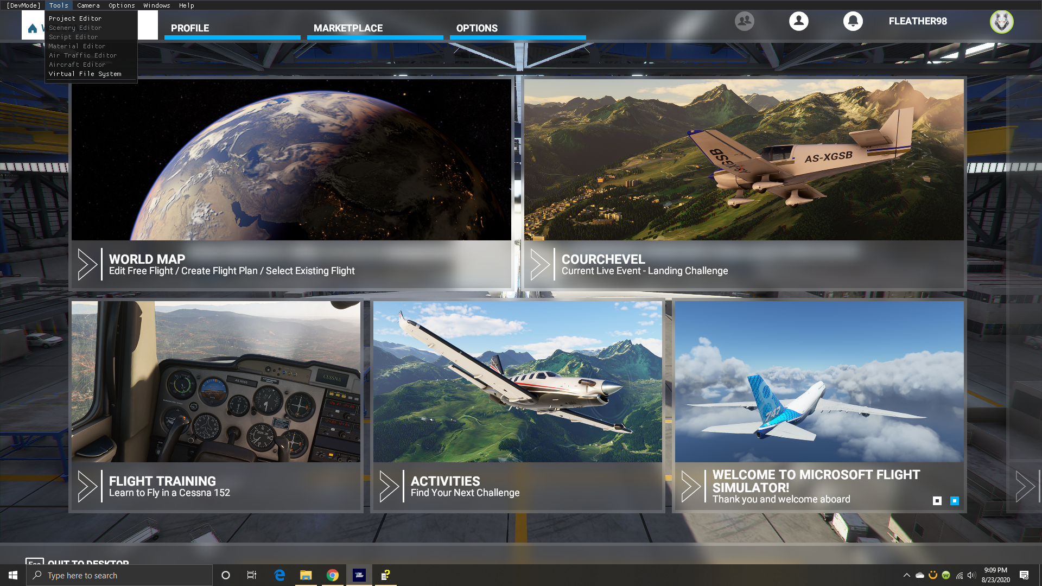This screenshot has width=1042, height=586.
Task: Open the Flight Training Cessna 152 tile
Action: [x=215, y=404]
